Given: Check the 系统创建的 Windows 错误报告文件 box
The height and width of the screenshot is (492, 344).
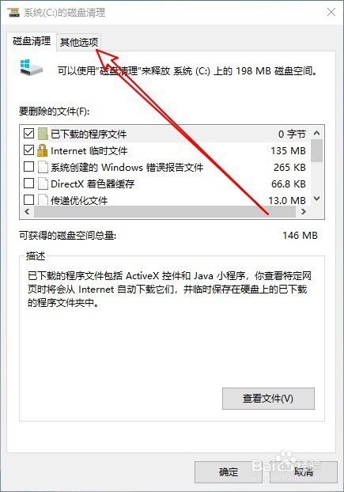Looking at the screenshot, I should [28, 167].
